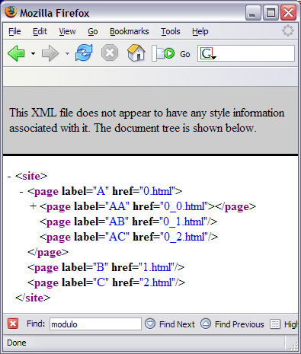The width and height of the screenshot is (301, 354).
Task: Open the Help menu
Action: pos(200,31)
